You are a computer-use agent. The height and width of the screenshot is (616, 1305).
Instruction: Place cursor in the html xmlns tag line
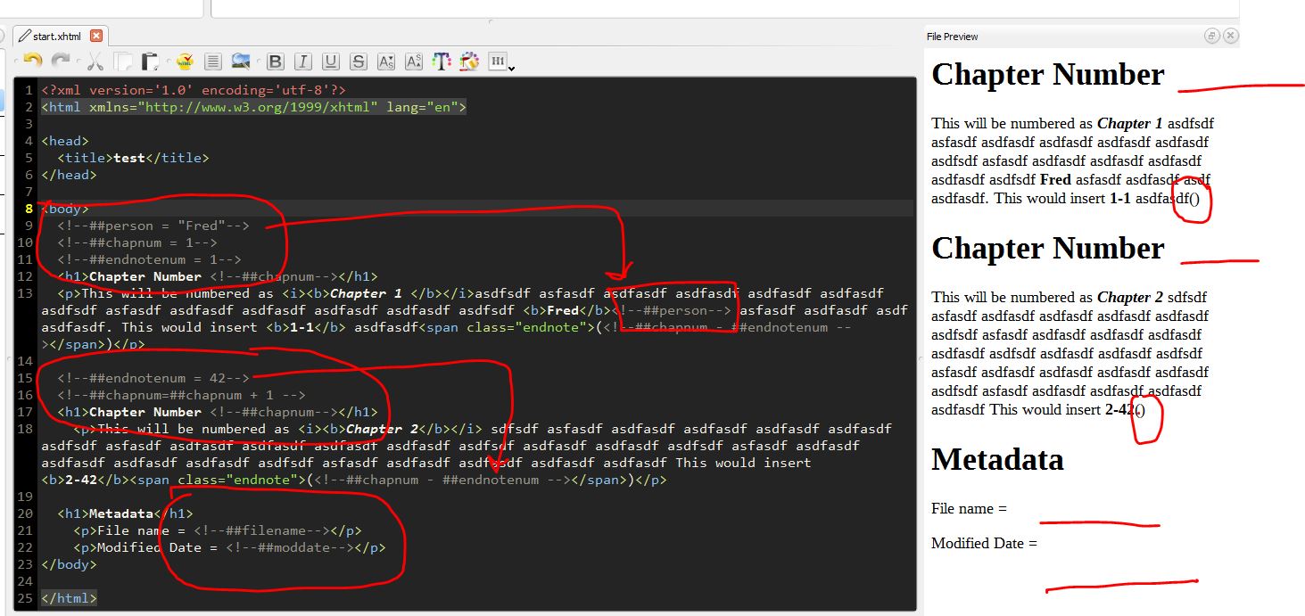(253, 107)
